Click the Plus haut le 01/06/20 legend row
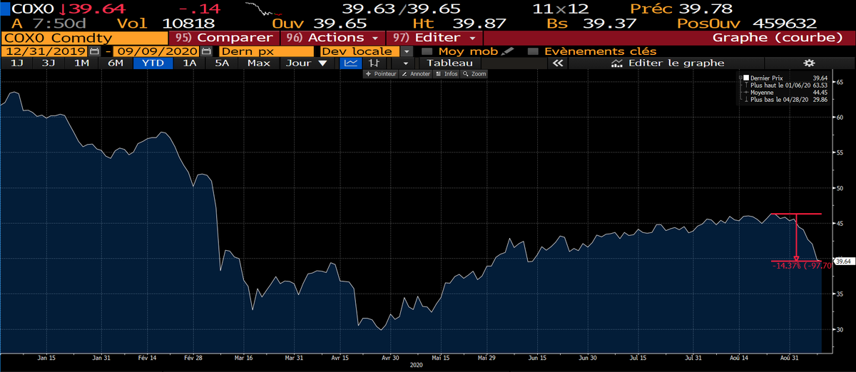The image size is (856, 372). pos(785,85)
